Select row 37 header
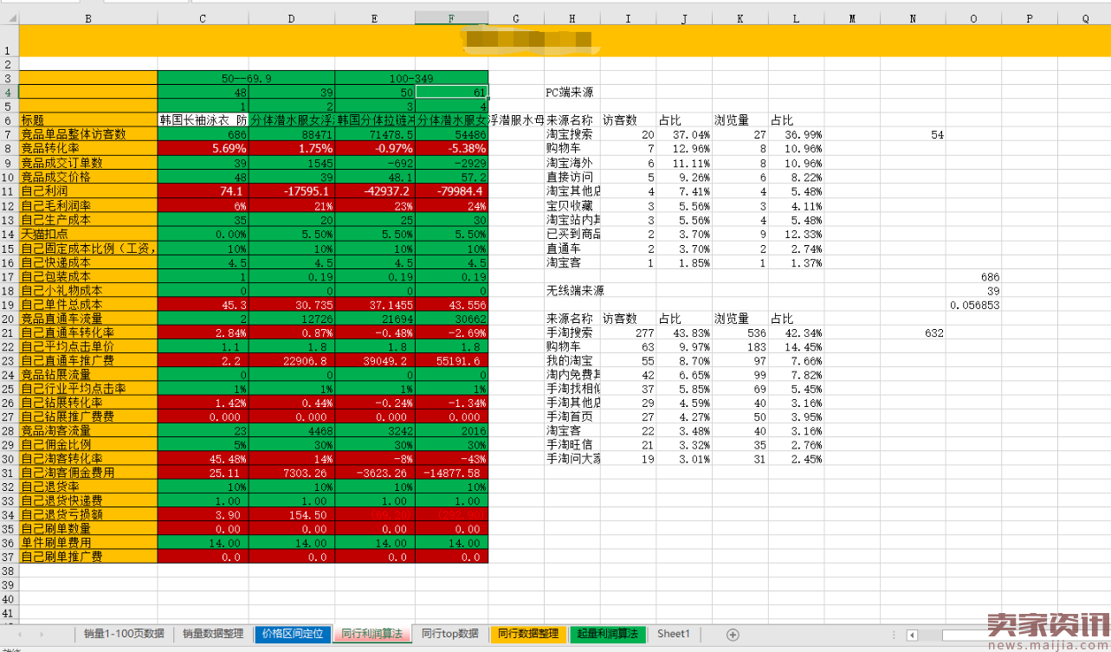 (x=9, y=557)
